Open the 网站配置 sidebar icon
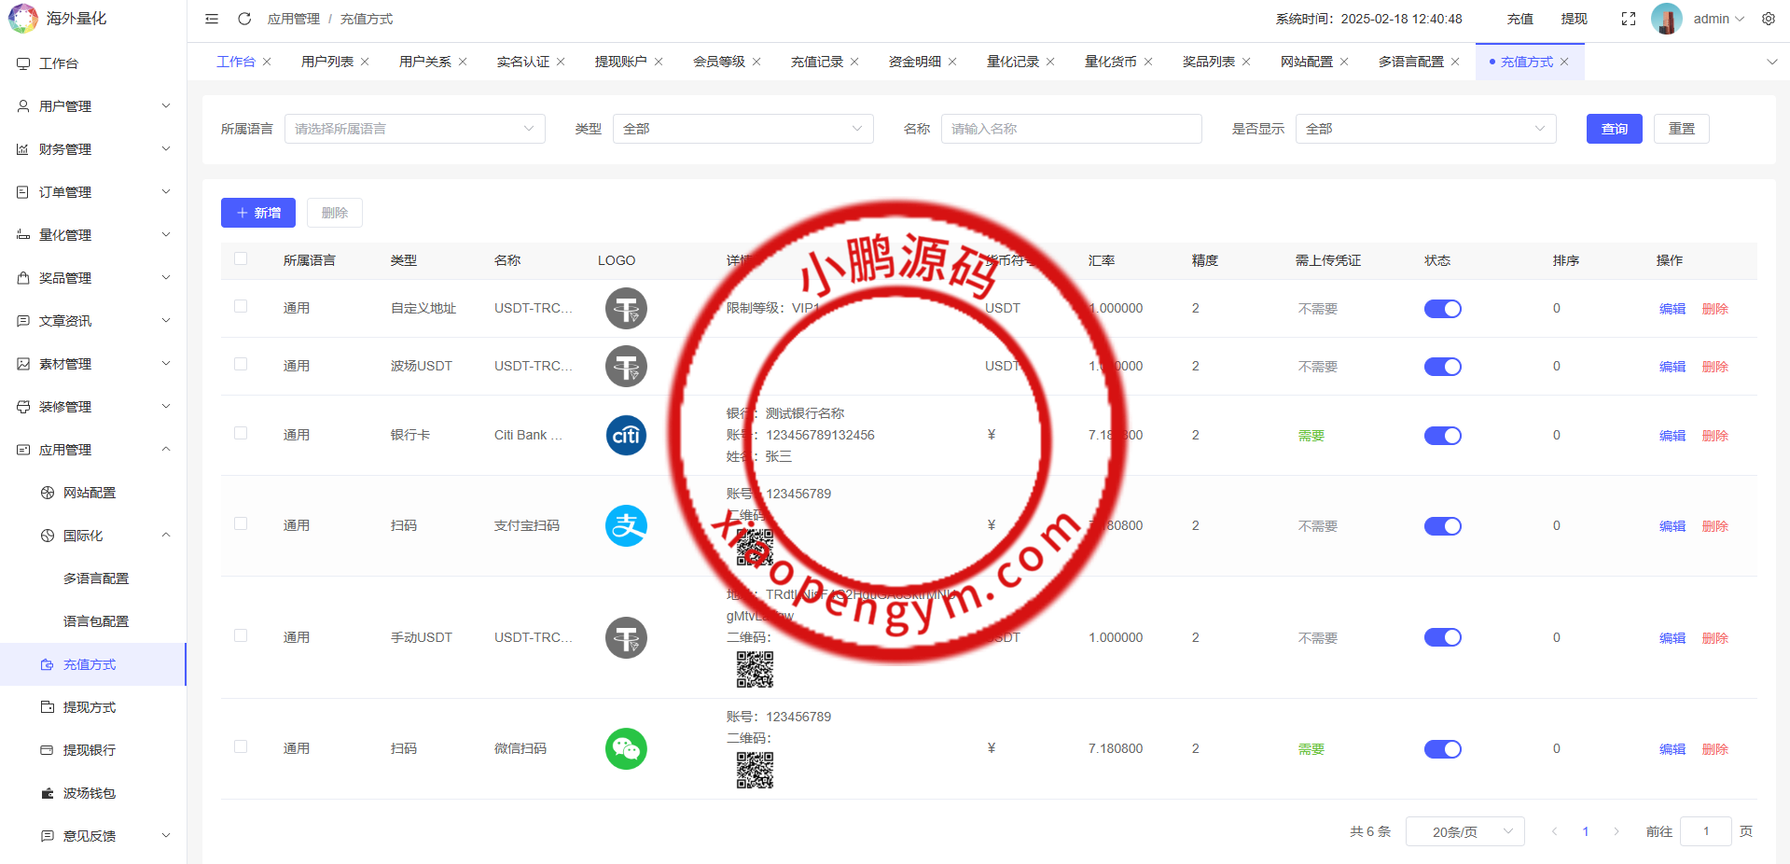Viewport: 1790px width, 864px height. click(46, 493)
